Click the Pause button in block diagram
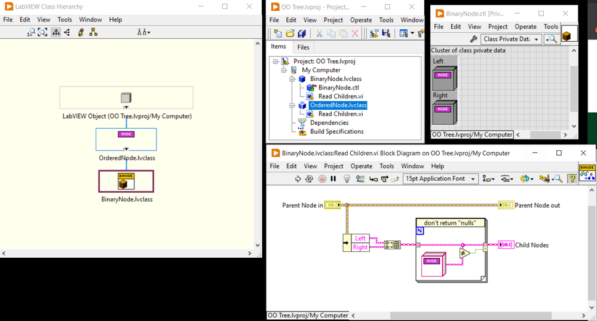The image size is (597, 321). (x=333, y=179)
